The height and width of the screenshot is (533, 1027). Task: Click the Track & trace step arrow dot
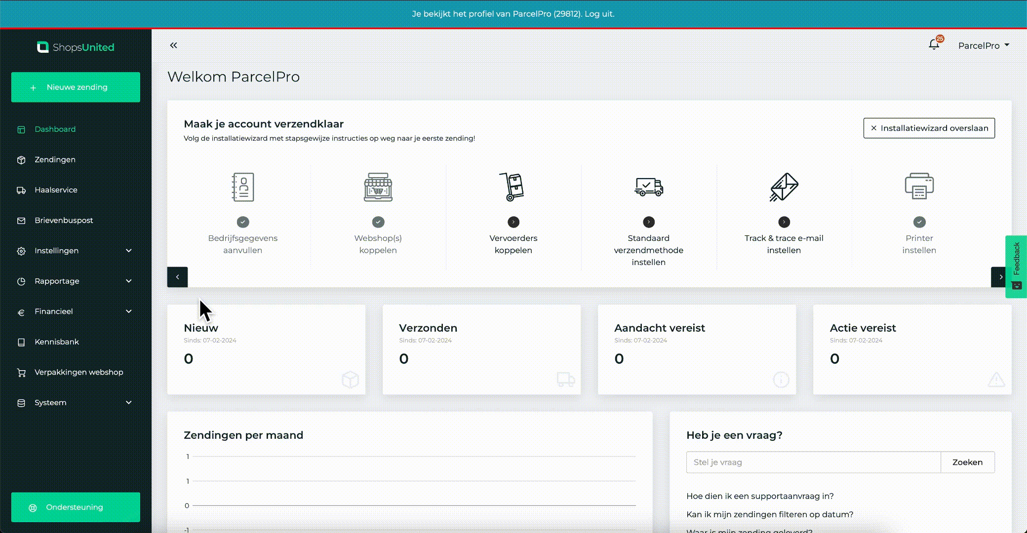coord(784,222)
